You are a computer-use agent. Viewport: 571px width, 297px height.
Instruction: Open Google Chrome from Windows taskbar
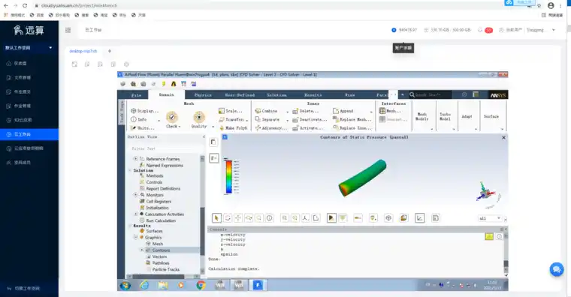(x=201, y=285)
